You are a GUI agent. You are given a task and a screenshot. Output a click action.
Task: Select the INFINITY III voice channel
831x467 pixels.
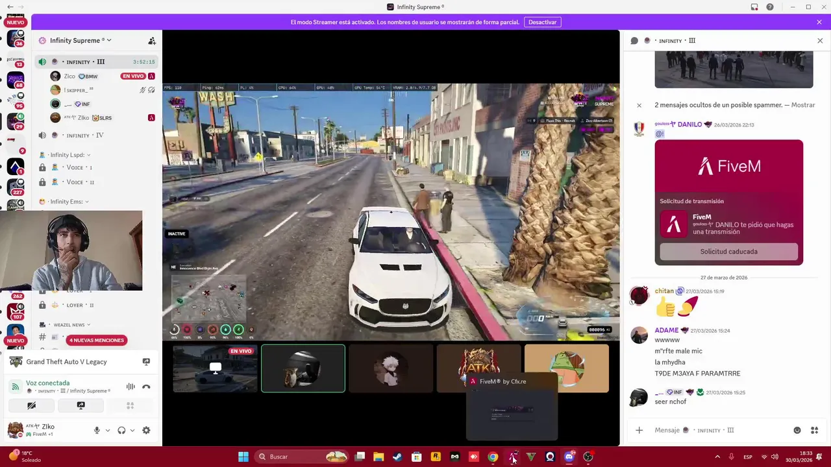pyautogui.click(x=96, y=62)
